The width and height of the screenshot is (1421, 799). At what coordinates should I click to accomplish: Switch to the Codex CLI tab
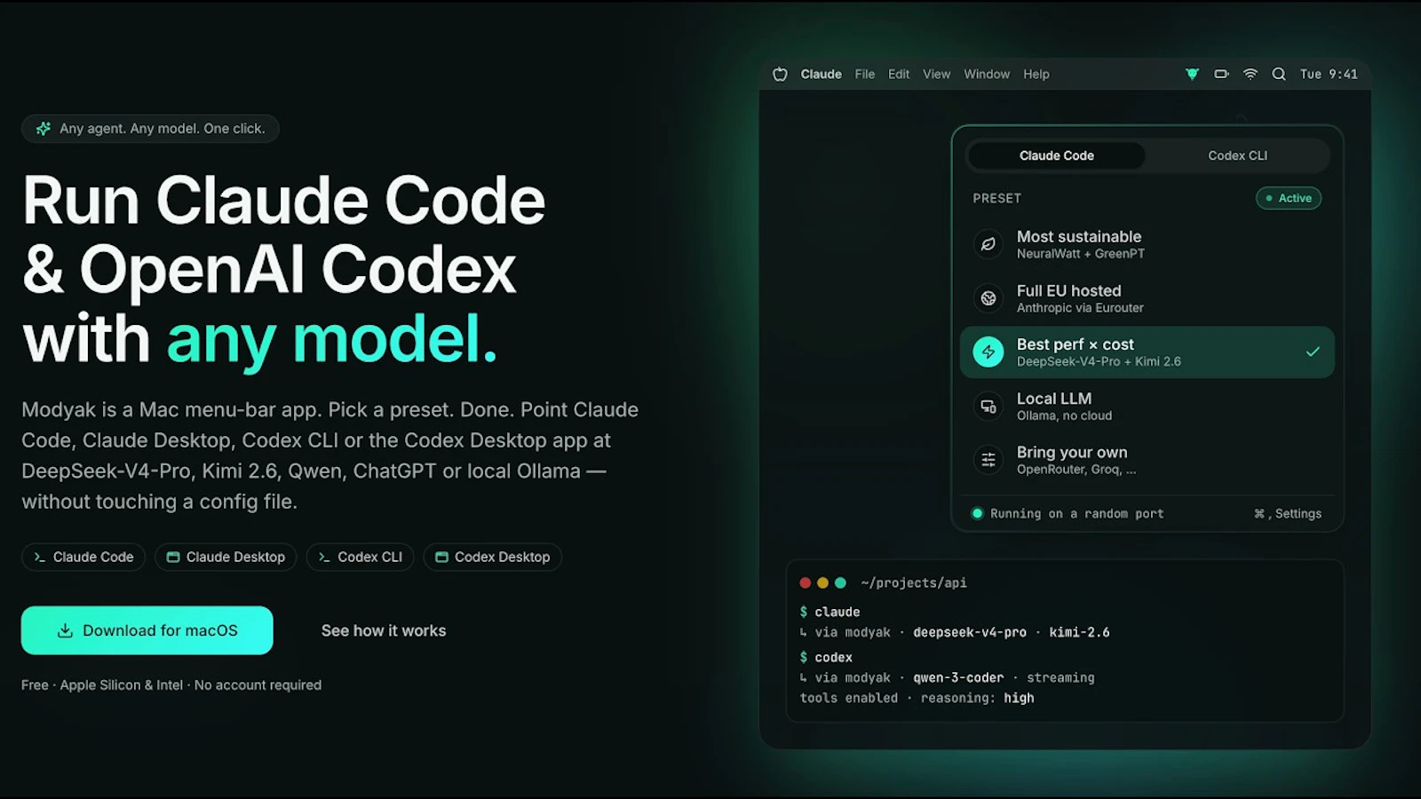click(x=1237, y=155)
